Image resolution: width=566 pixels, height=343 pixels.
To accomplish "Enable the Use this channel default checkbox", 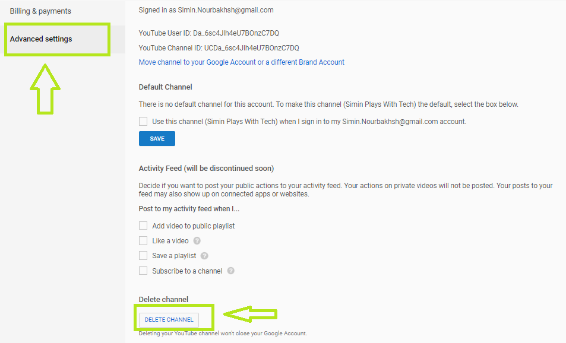I will [143, 121].
